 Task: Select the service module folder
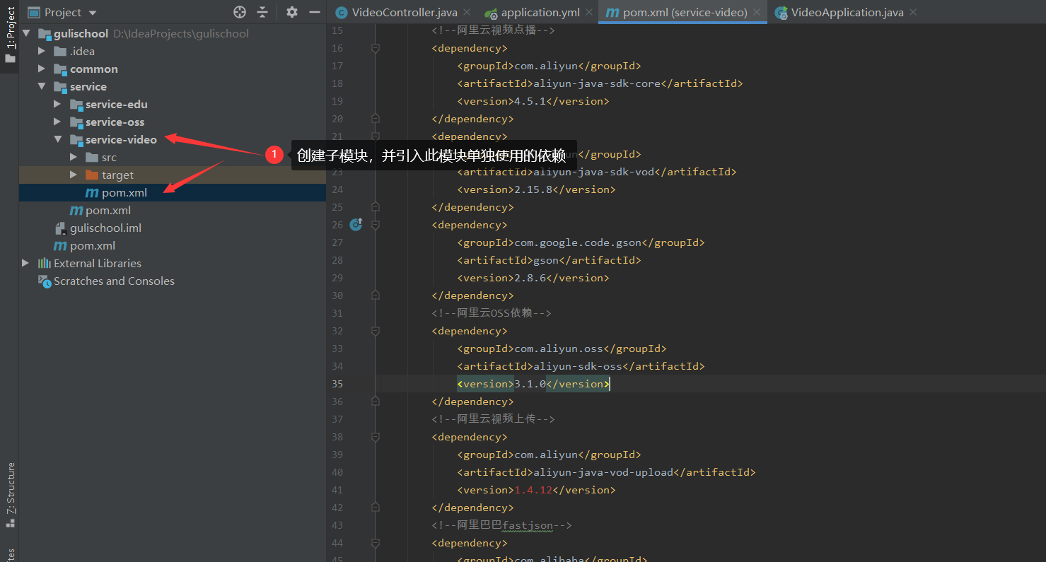click(88, 86)
